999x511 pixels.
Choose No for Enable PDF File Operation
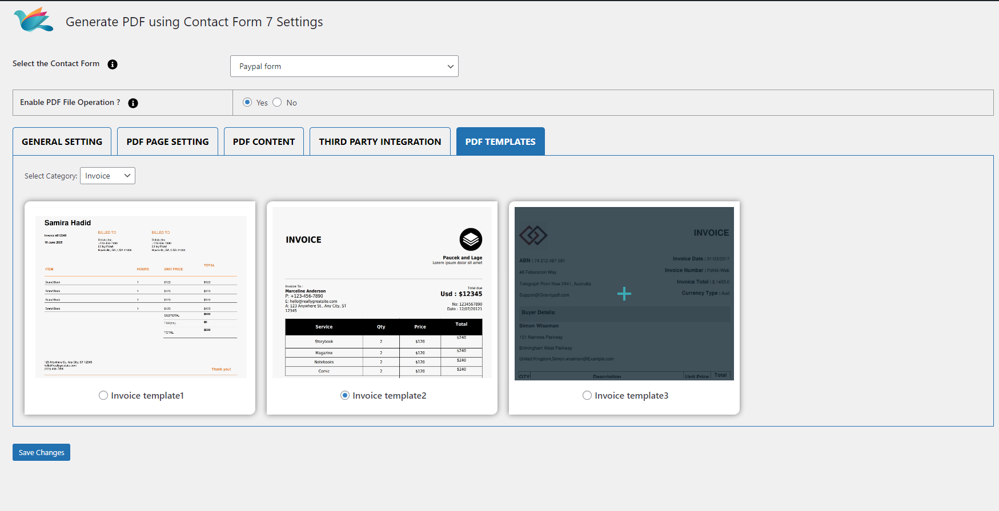tap(277, 103)
